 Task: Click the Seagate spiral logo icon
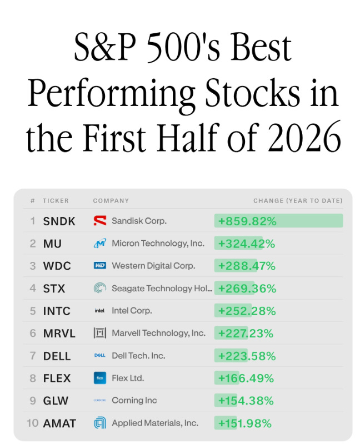100,288
